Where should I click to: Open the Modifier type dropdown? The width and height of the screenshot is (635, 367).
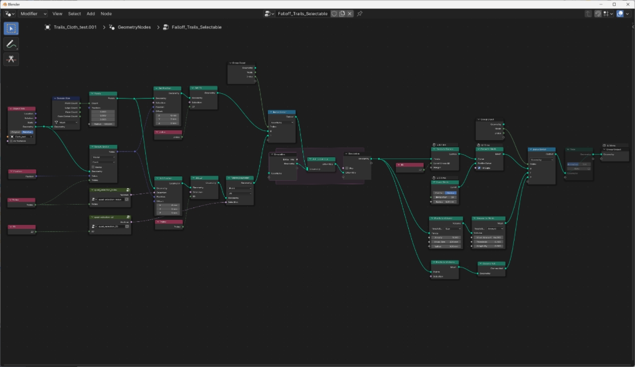33,14
